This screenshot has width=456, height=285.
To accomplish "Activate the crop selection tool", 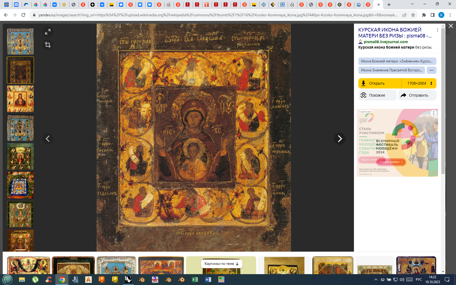I will point(48,45).
